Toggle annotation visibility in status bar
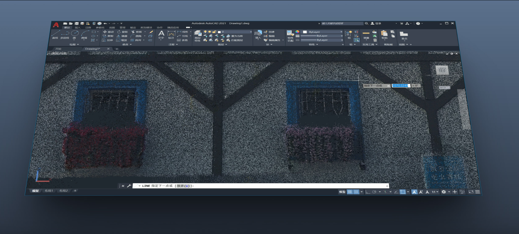Image resolution: width=519 pixels, height=234 pixels. click(x=414, y=192)
